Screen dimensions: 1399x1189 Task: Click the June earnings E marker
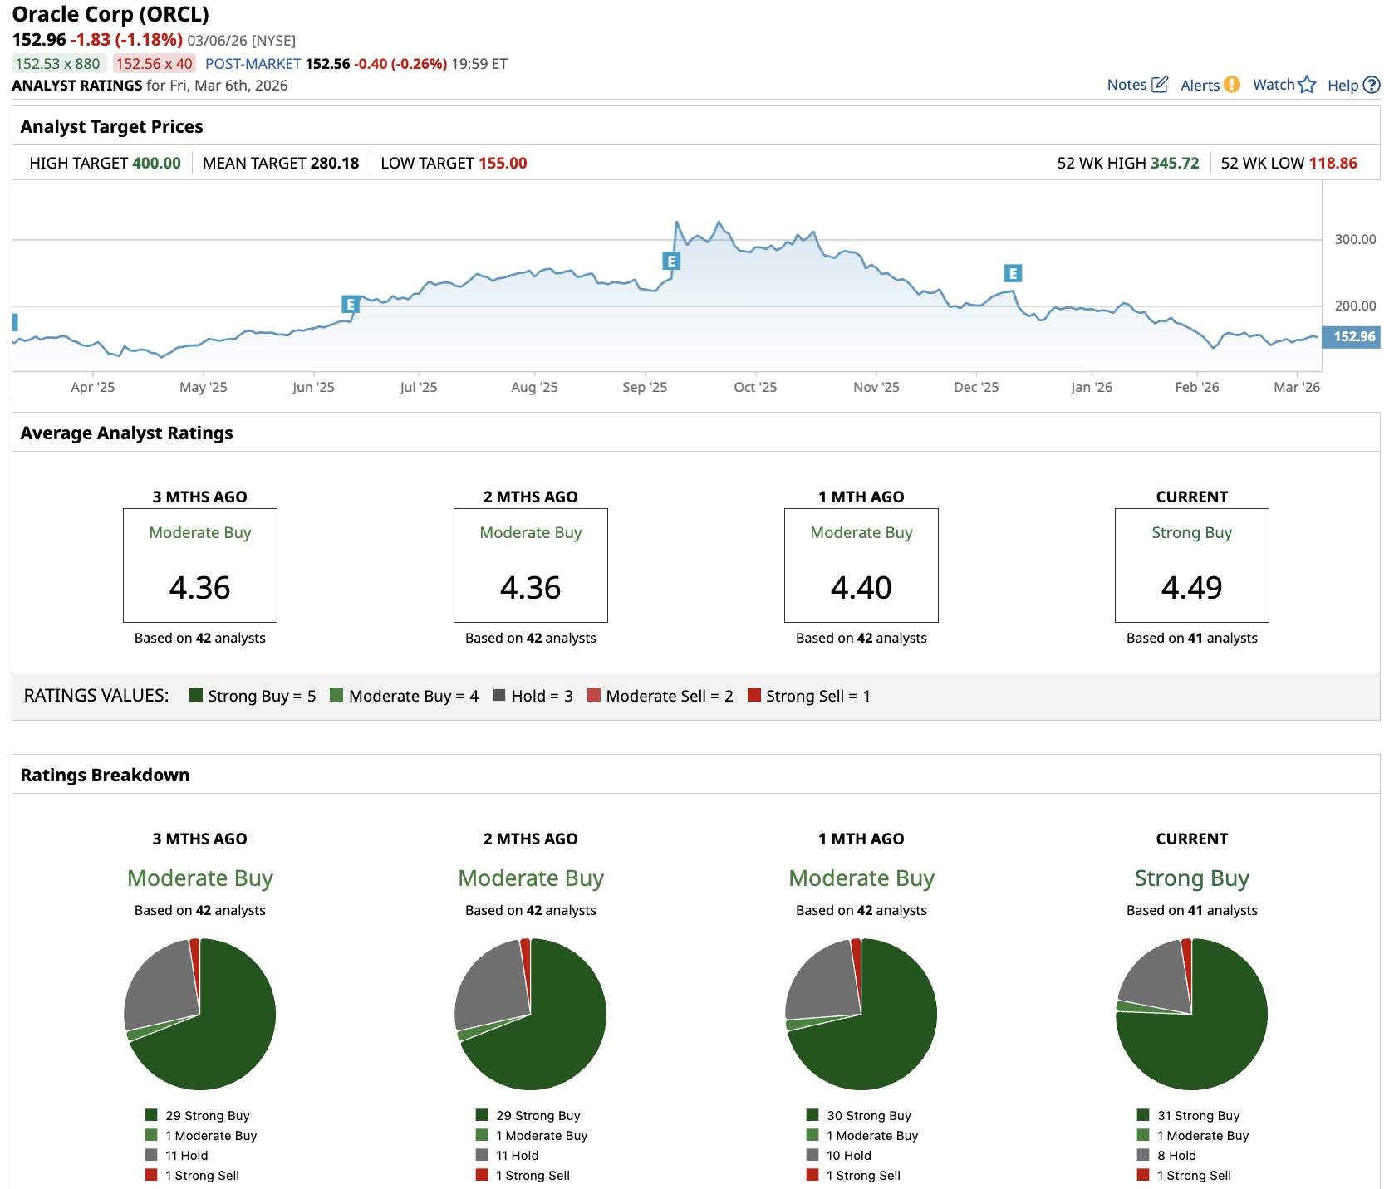tap(351, 305)
